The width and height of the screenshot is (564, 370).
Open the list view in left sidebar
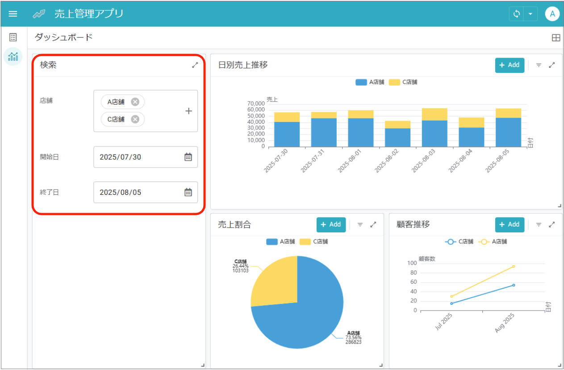pyautogui.click(x=13, y=38)
